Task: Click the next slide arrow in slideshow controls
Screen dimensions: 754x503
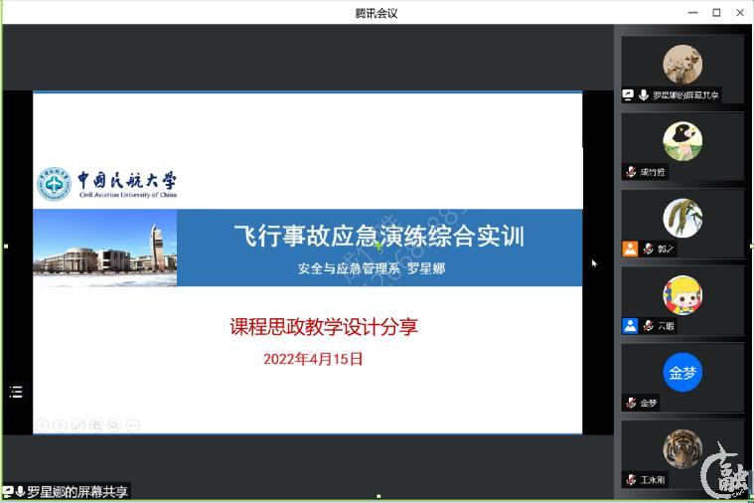Action: click(x=60, y=425)
